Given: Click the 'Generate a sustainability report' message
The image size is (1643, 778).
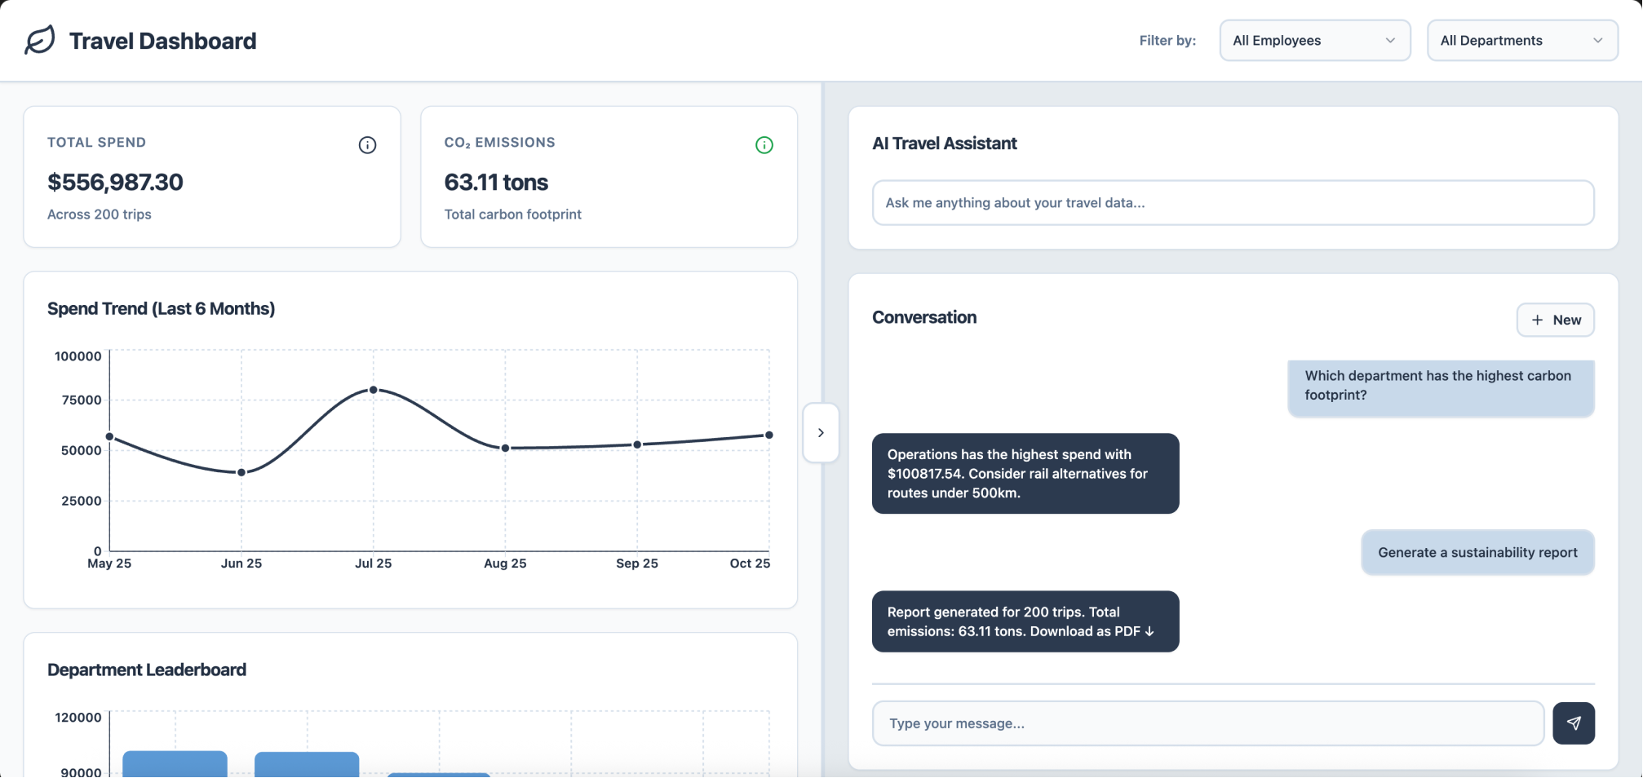Looking at the screenshot, I should (1477, 553).
